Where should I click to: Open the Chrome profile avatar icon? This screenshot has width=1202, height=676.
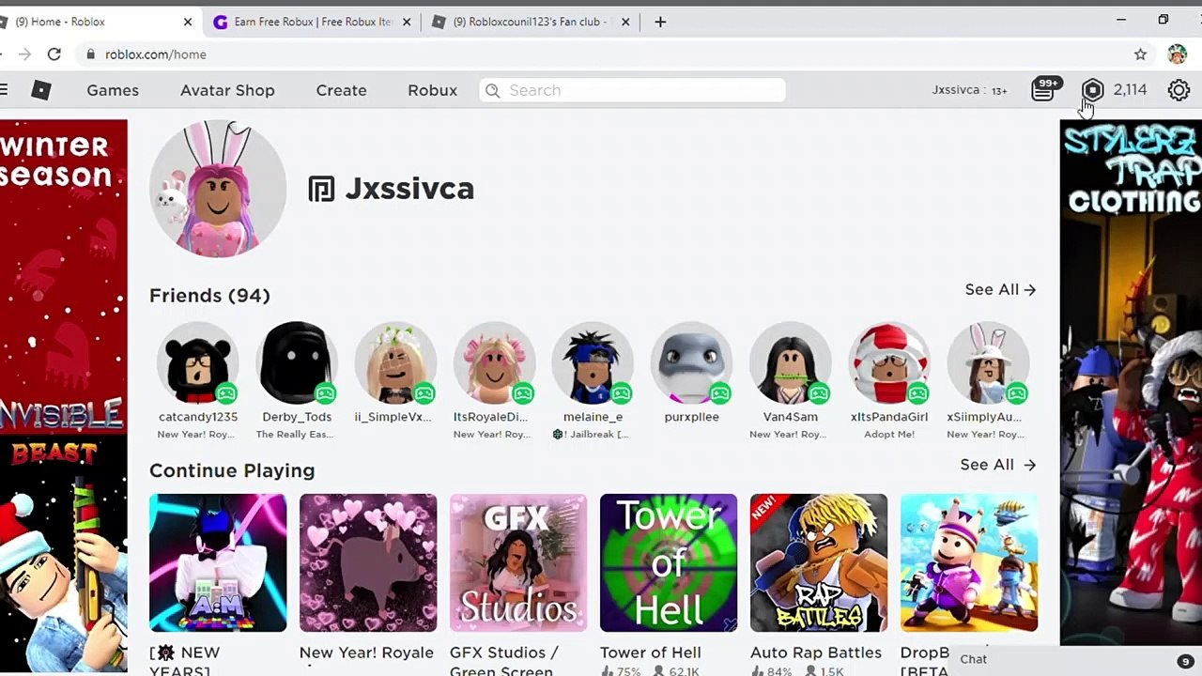pyautogui.click(x=1177, y=54)
